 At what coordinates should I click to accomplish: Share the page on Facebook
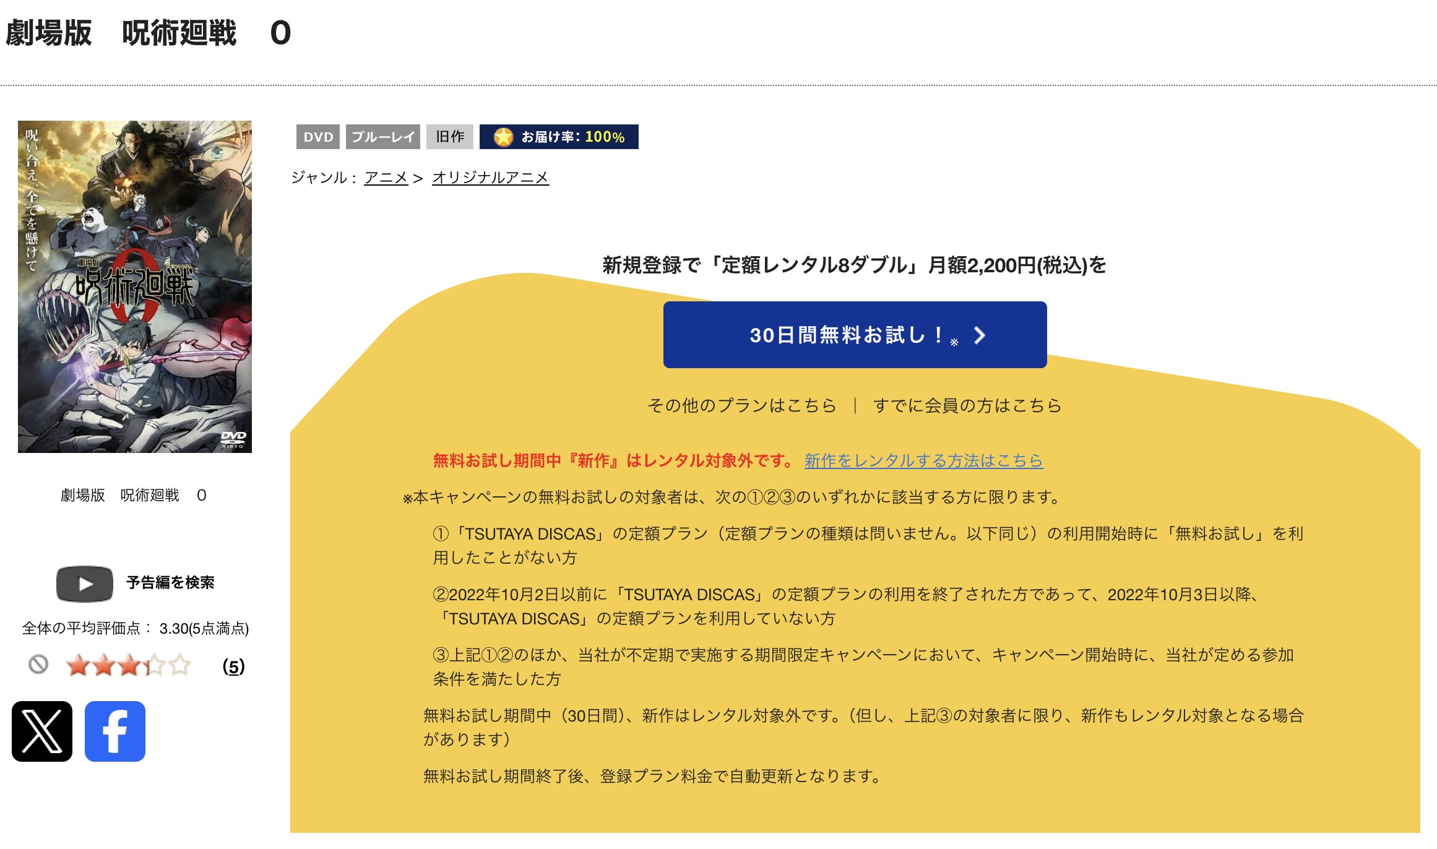tap(114, 732)
